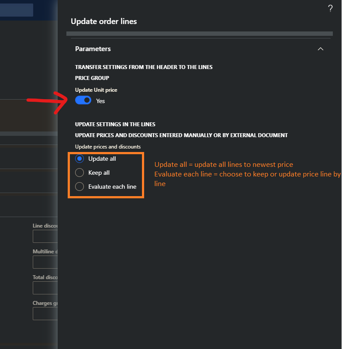Screen dimensions: 342x349
Task: Open the help question mark icon
Action: tap(330, 8)
